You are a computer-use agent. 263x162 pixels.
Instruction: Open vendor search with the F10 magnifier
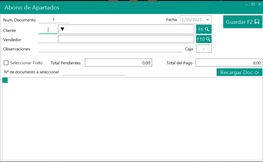pos(204,39)
